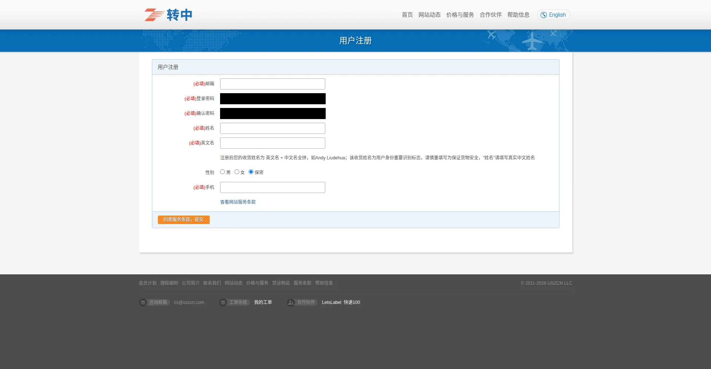Open 首页 in the top navigation
711x369 pixels.
click(407, 15)
